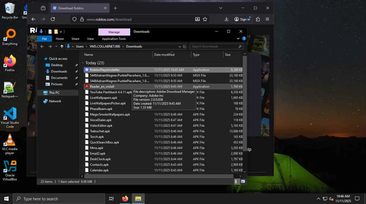Close the Download Roblox tab

pos(105,8)
